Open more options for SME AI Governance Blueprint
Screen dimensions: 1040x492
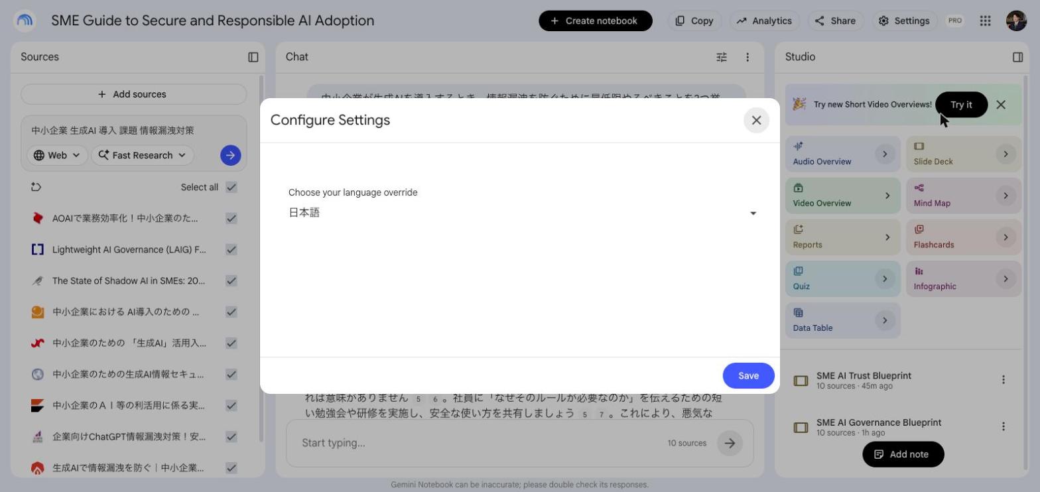coord(1003,426)
